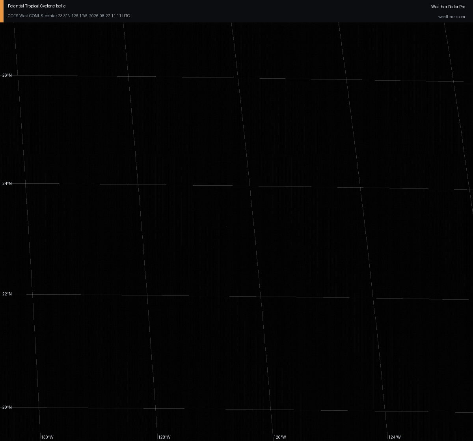Select the 126°W longitude label

click(280, 437)
